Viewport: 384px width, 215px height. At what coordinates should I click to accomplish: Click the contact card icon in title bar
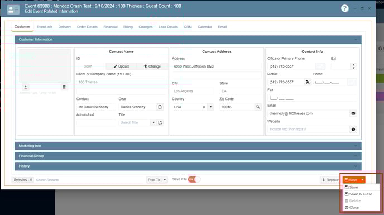tap(13, 10)
